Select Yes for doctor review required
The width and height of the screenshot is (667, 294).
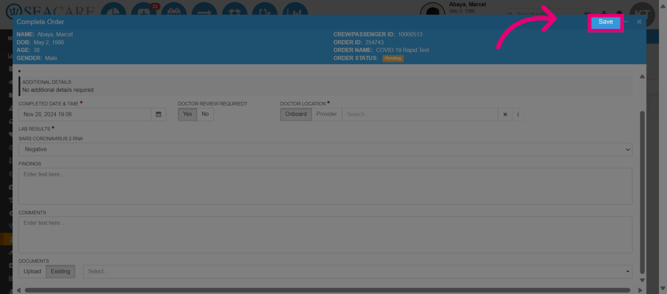(x=187, y=114)
